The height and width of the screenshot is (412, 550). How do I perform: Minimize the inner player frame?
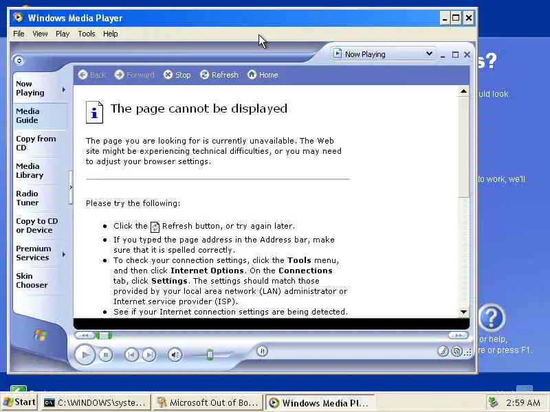tap(443, 55)
